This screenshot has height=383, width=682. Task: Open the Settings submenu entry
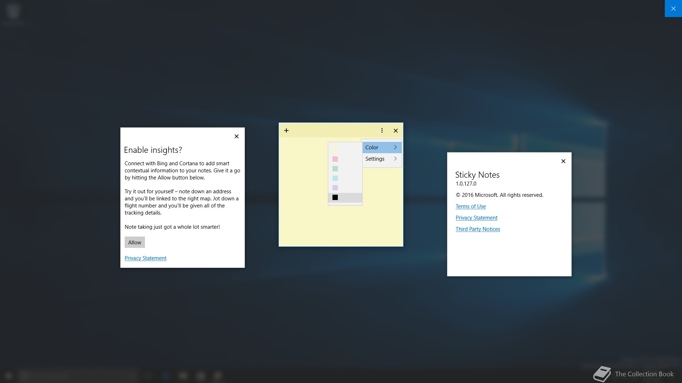point(382,159)
